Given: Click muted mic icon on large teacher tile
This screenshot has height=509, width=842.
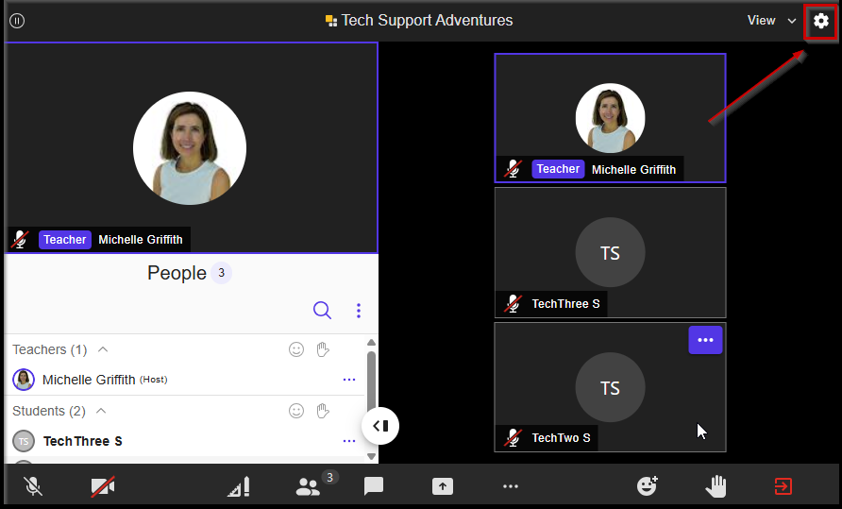Looking at the screenshot, I should [20, 240].
